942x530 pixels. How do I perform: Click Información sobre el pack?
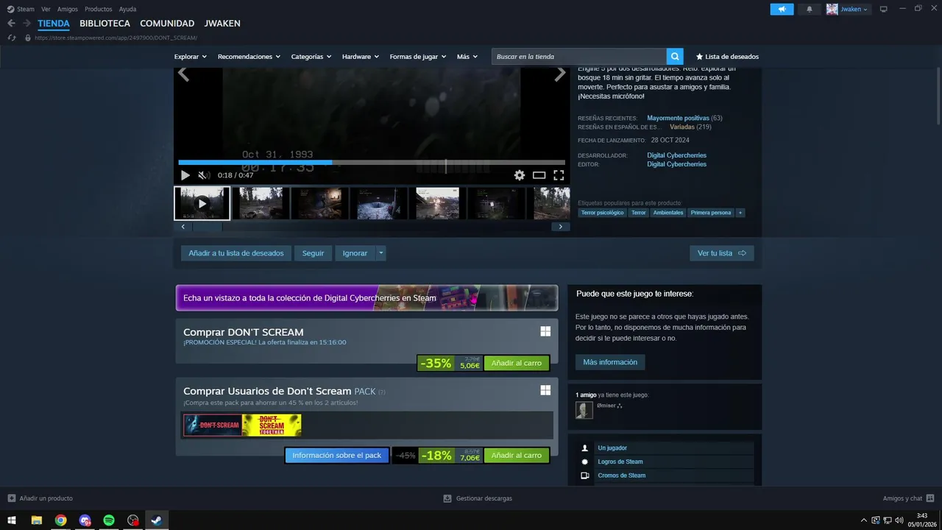coord(337,456)
